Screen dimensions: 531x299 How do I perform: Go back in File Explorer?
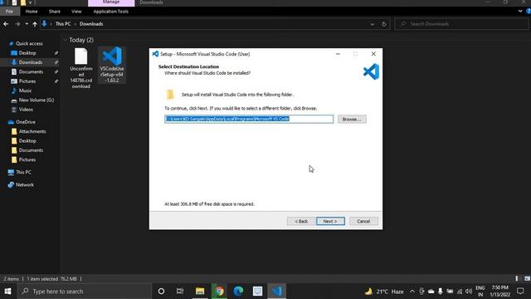(6, 24)
